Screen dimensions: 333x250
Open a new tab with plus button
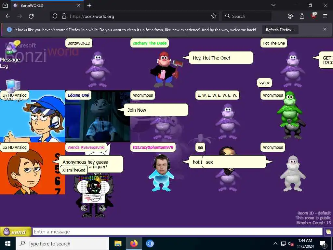89,5
